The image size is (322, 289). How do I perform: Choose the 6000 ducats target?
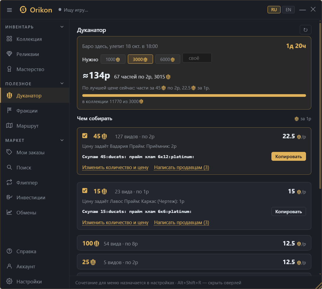(168, 59)
